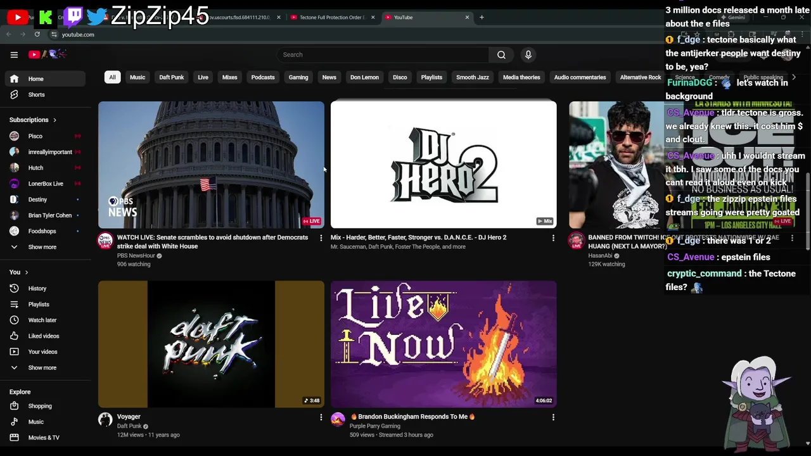Image resolution: width=811 pixels, height=456 pixels.
Task: Select the Alternative Rock chip
Action: (640, 77)
